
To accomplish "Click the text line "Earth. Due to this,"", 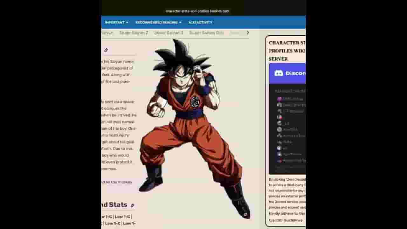I will click(117, 149).
